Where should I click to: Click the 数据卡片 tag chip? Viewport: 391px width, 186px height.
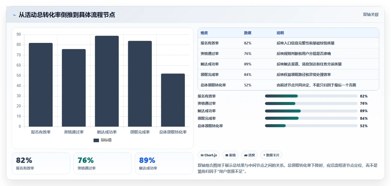pyautogui.click(x=271, y=155)
